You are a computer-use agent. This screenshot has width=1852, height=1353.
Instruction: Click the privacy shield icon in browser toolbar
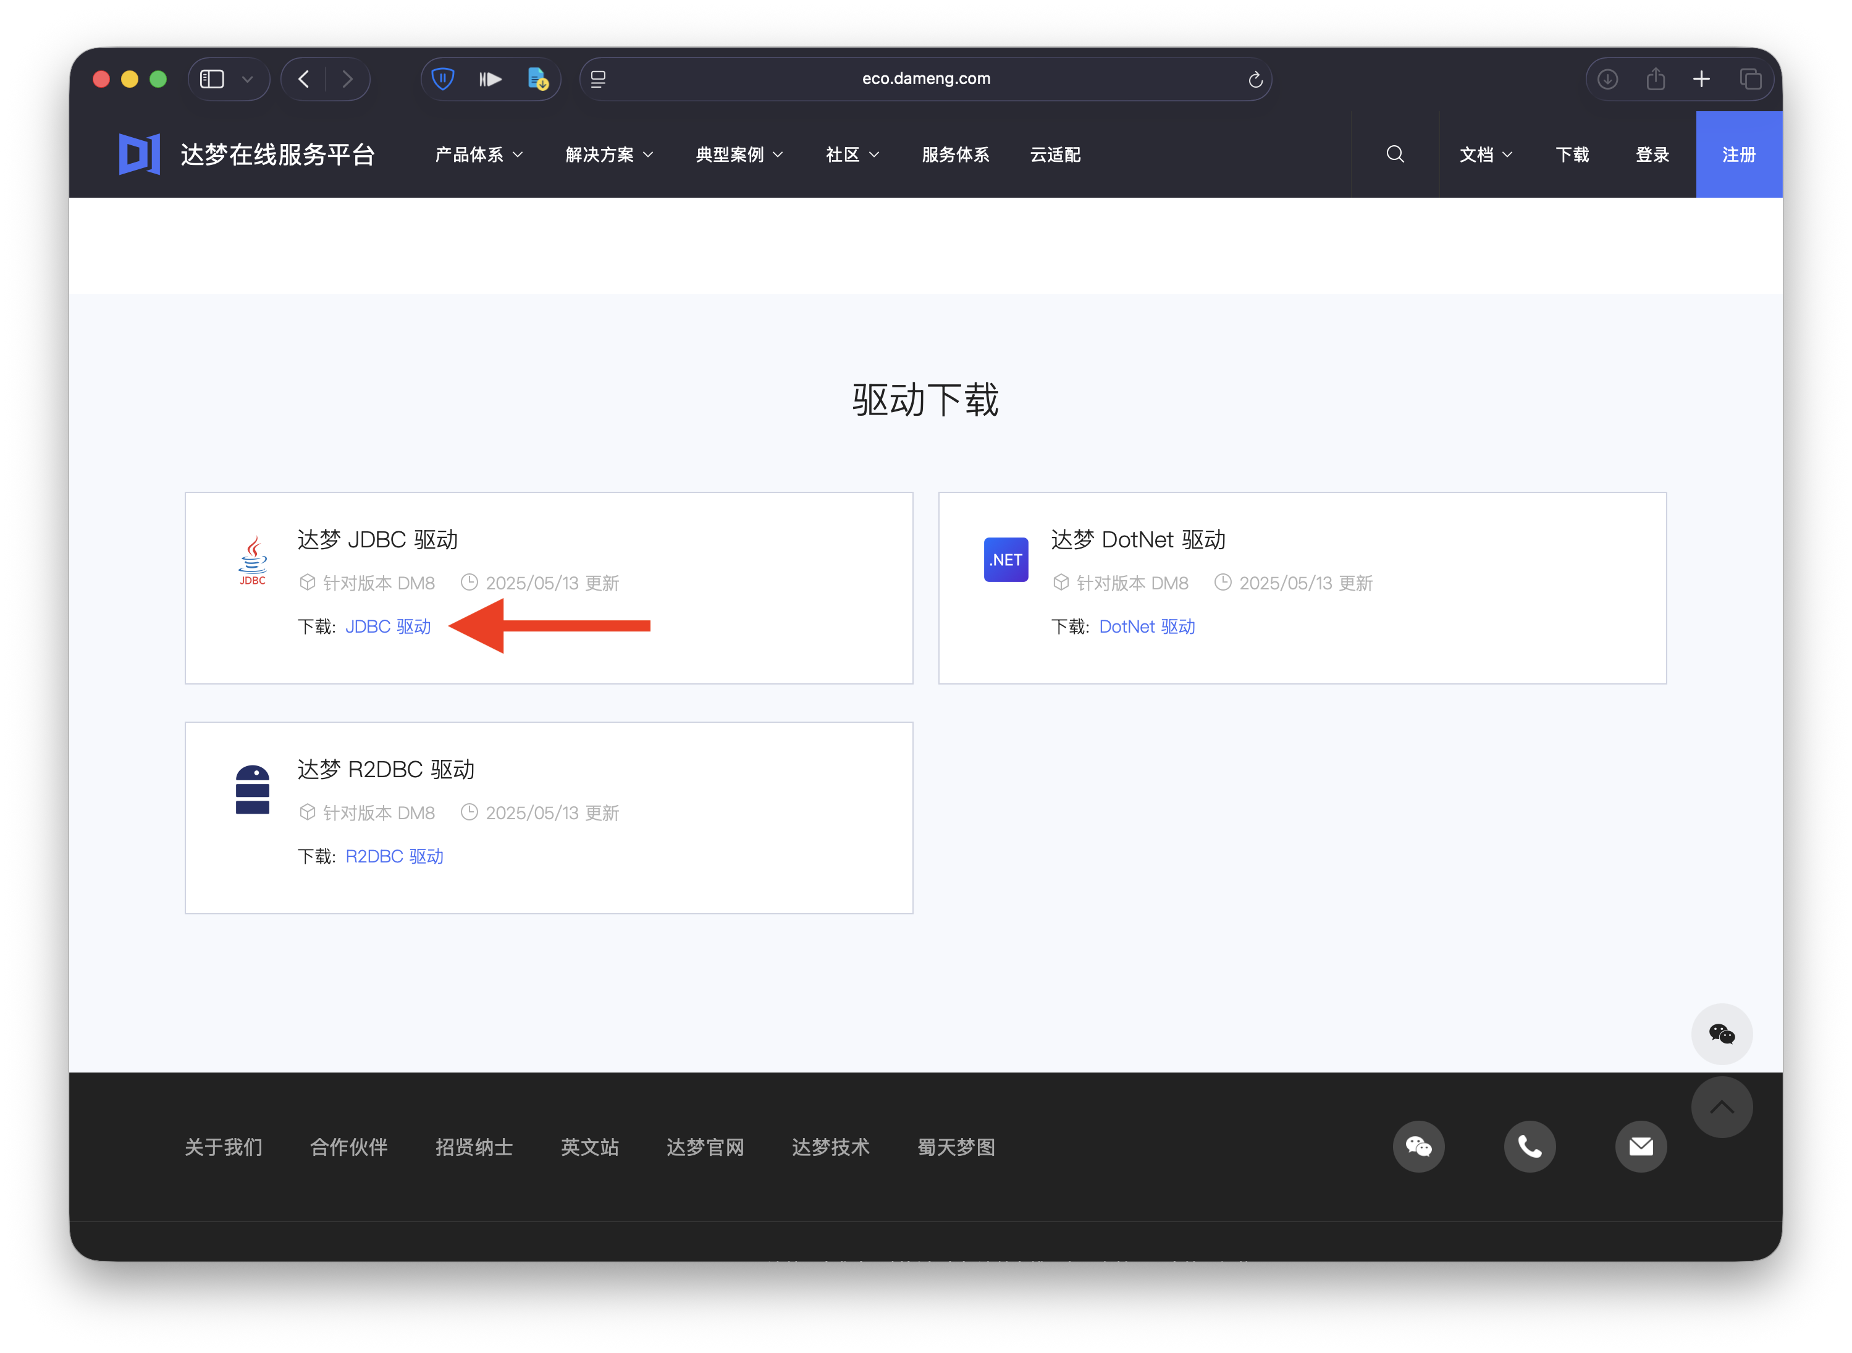[x=443, y=78]
